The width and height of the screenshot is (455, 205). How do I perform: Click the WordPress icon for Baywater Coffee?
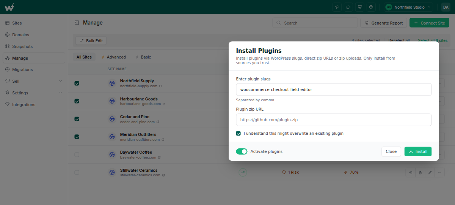tap(112, 154)
